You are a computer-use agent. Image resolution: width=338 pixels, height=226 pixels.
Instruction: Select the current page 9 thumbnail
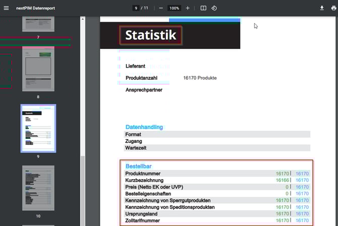(38, 128)
